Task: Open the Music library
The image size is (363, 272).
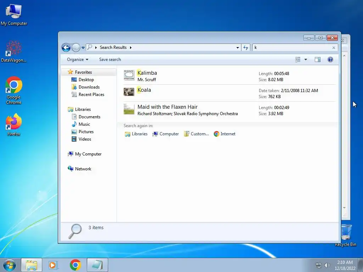Action: click(84, 124)
